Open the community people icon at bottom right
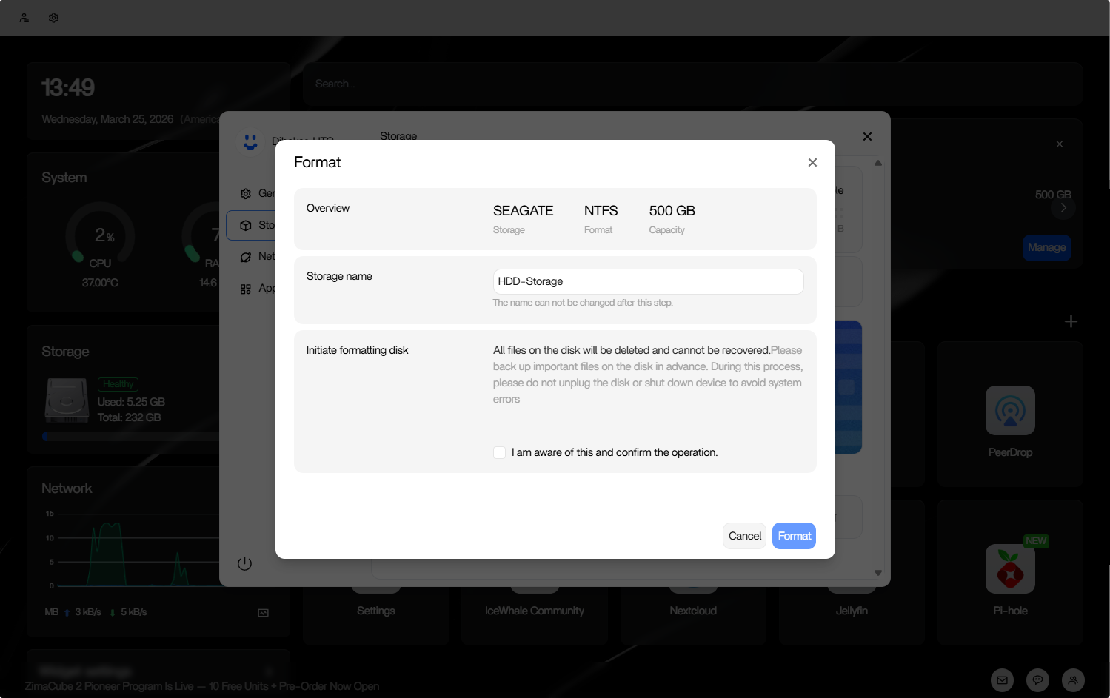 pos(1073,680)
